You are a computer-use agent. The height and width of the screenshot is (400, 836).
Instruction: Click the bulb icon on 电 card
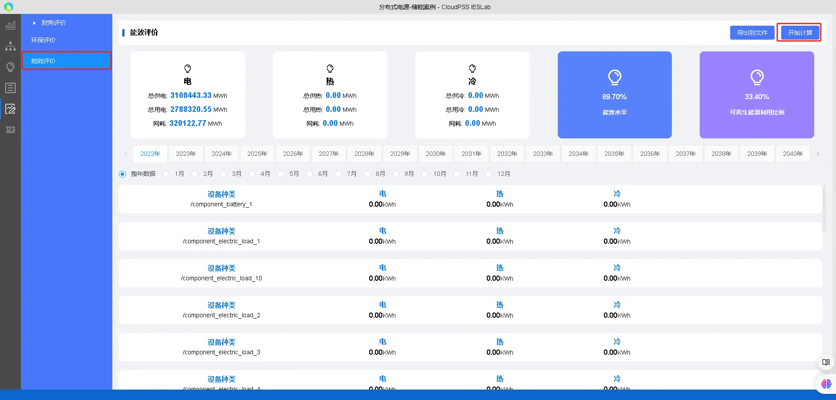[x=188, y=68]
